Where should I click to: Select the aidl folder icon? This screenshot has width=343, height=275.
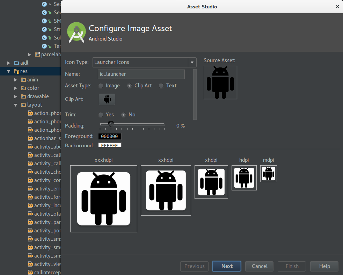click(x=16, y=63)
